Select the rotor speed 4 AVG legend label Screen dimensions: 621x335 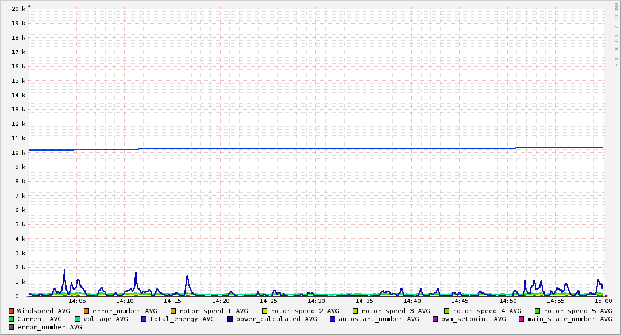[x=487, y=311]
